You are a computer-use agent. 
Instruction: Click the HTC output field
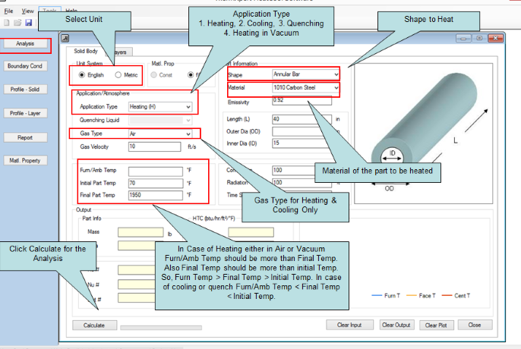click(251, 232)
